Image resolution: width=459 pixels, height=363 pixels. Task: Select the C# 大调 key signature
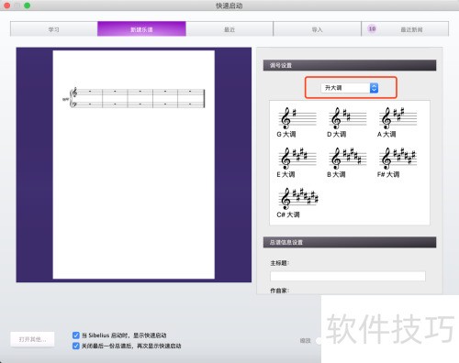[297, 203]
